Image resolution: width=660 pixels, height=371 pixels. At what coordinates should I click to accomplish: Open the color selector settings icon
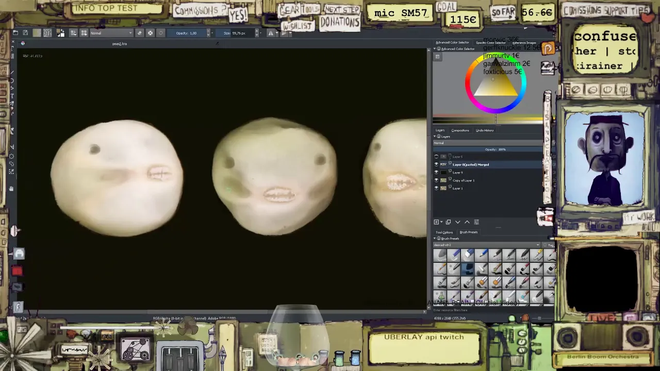437,56
